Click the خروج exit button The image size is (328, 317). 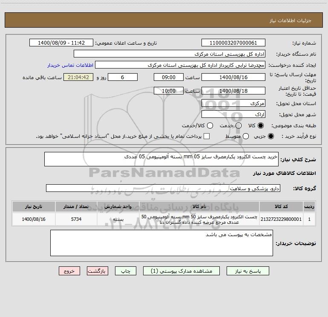(x=69, y=271)
